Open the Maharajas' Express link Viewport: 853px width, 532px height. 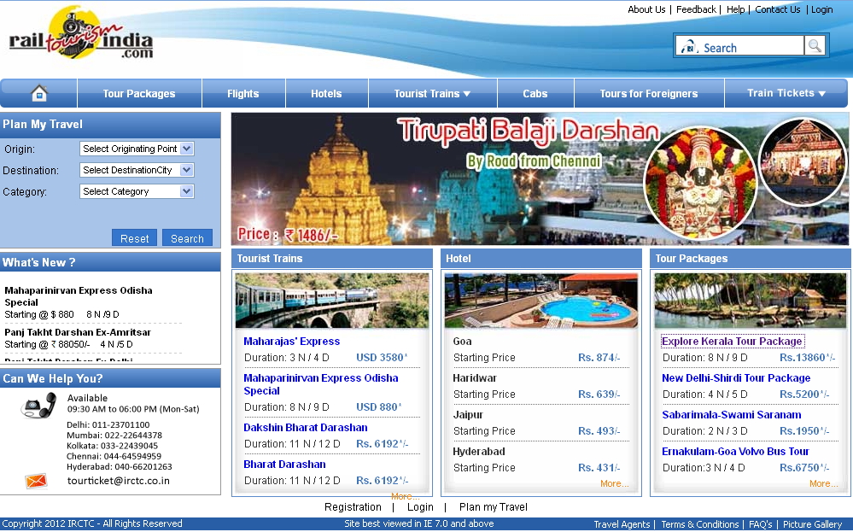pos(291,341)
